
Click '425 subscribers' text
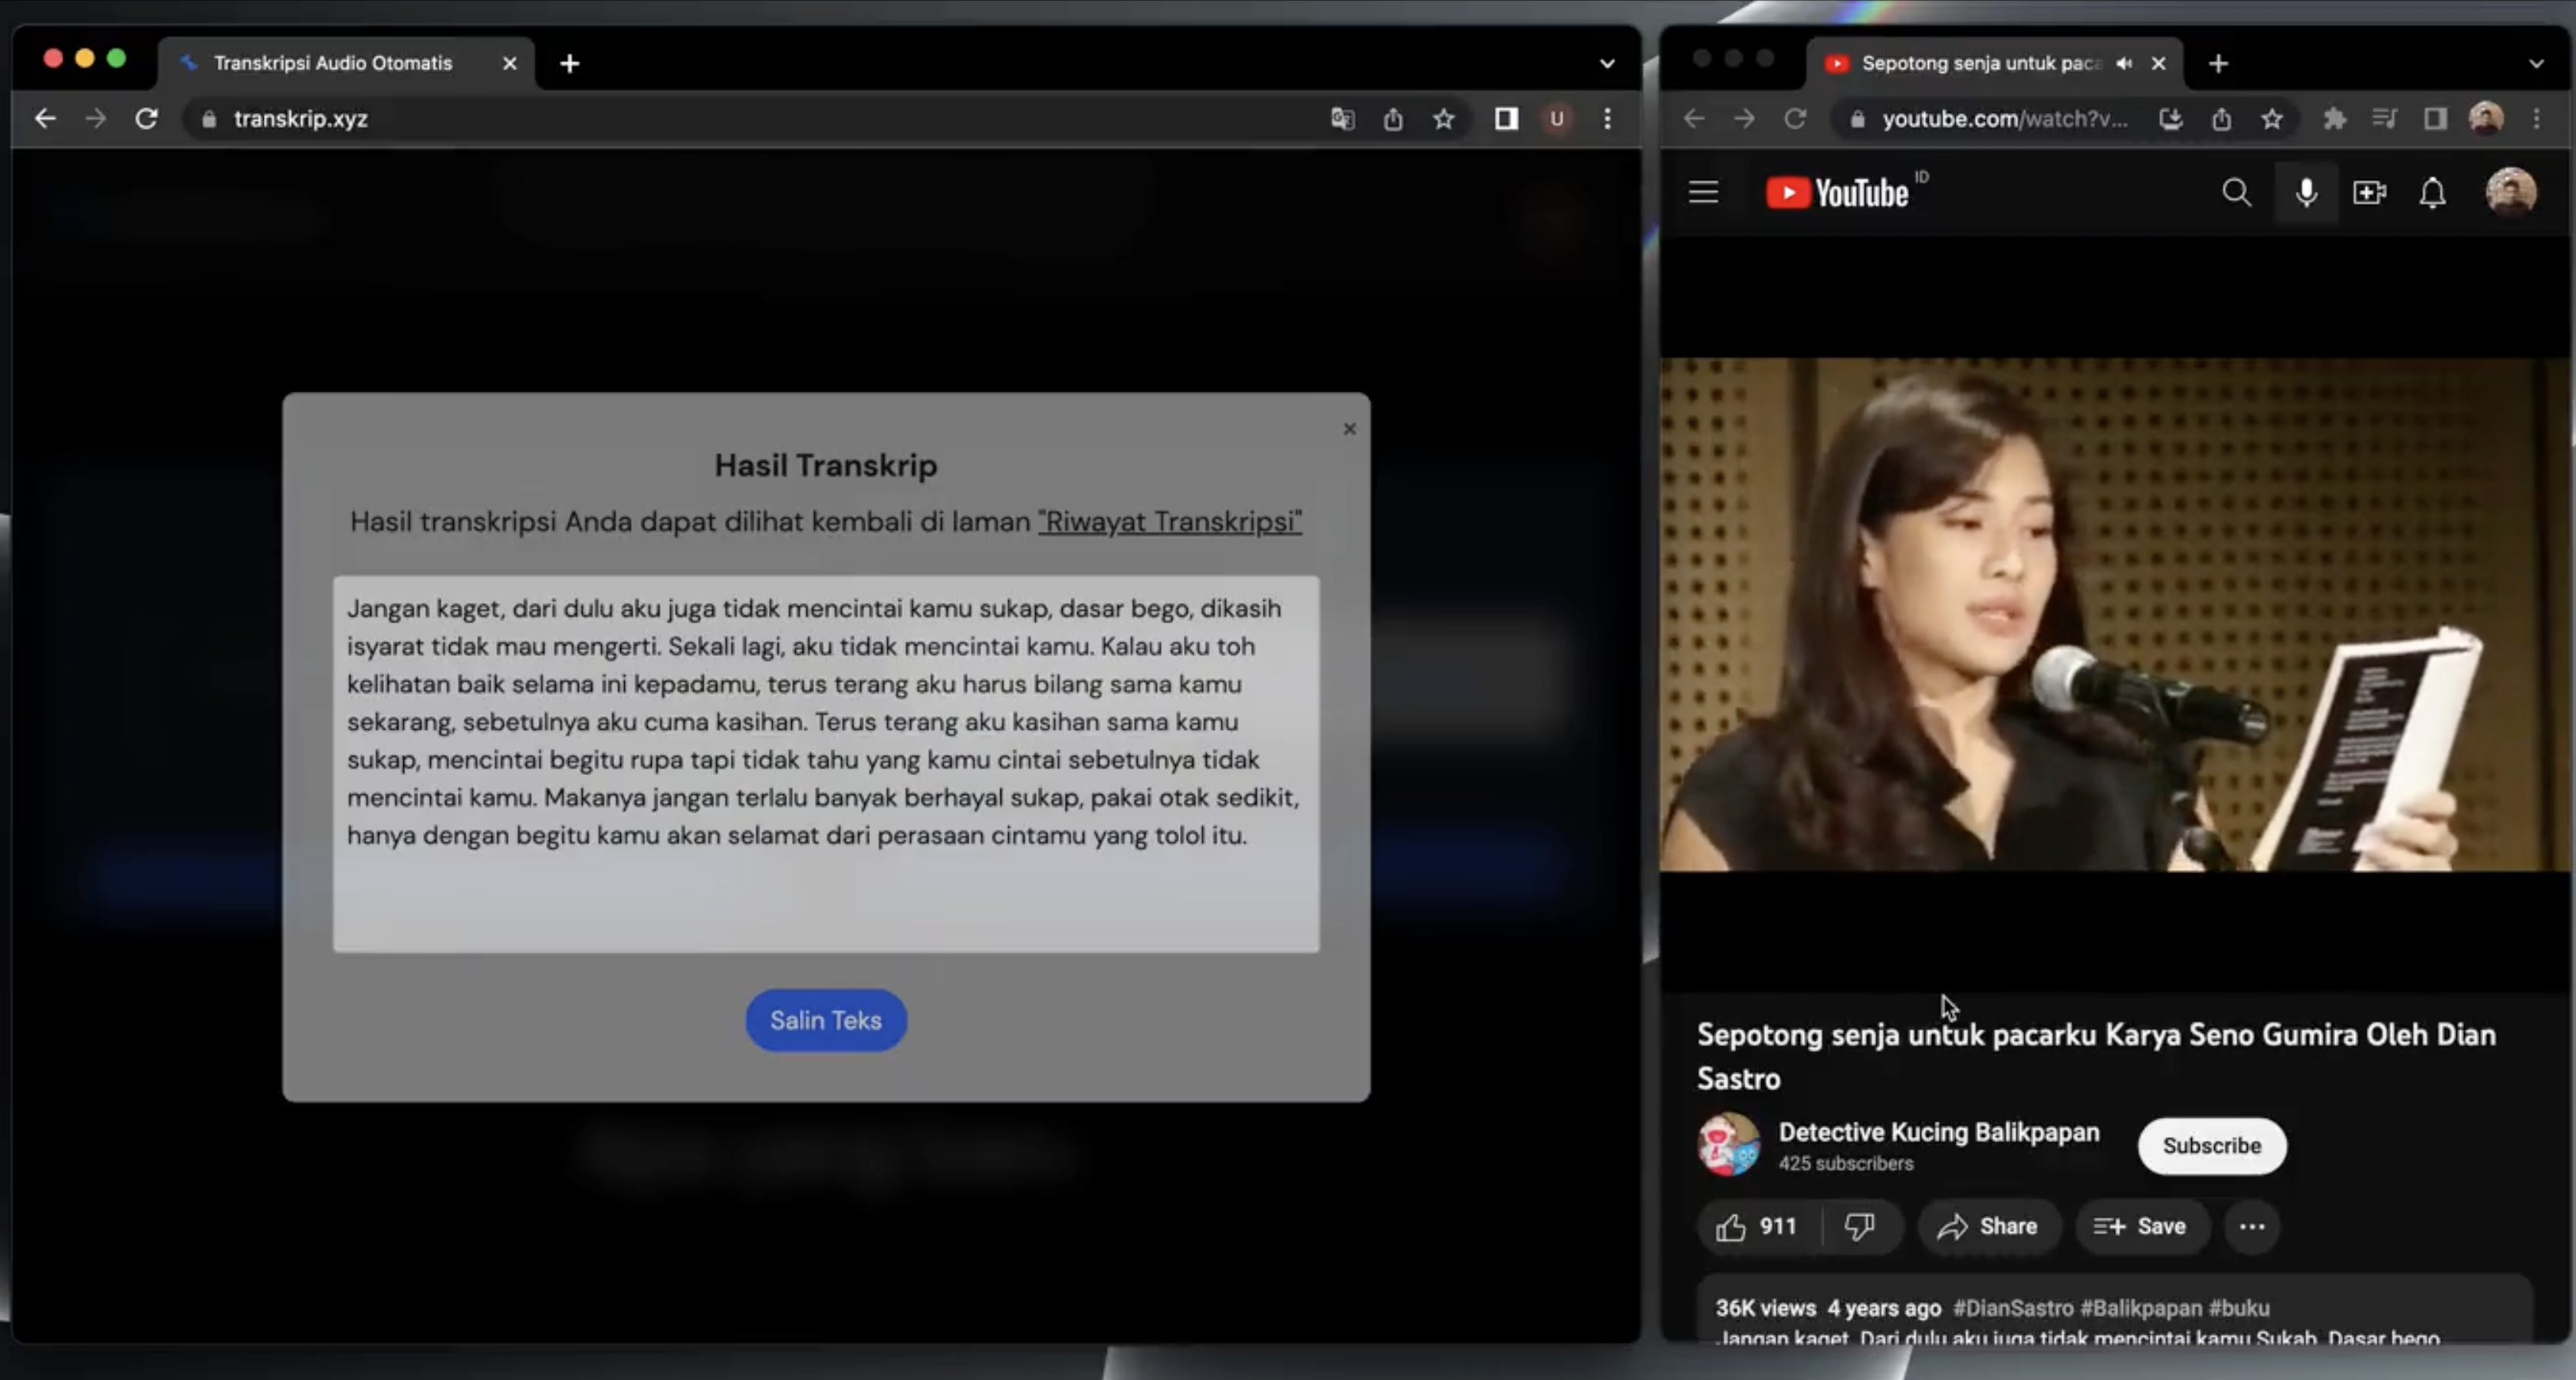[x=1845, y=1163]
